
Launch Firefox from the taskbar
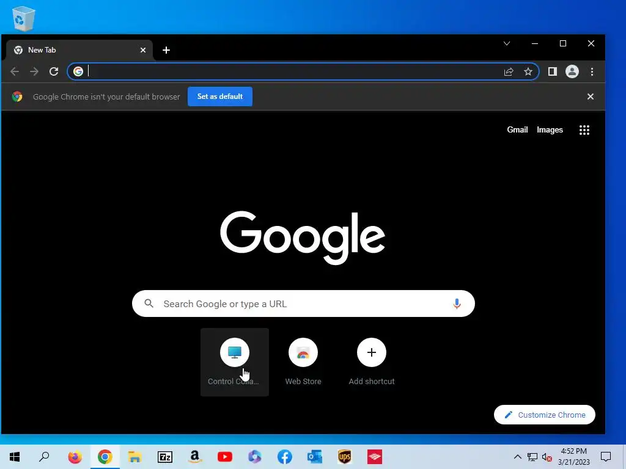pyautogui.click(x=75, y=457)
